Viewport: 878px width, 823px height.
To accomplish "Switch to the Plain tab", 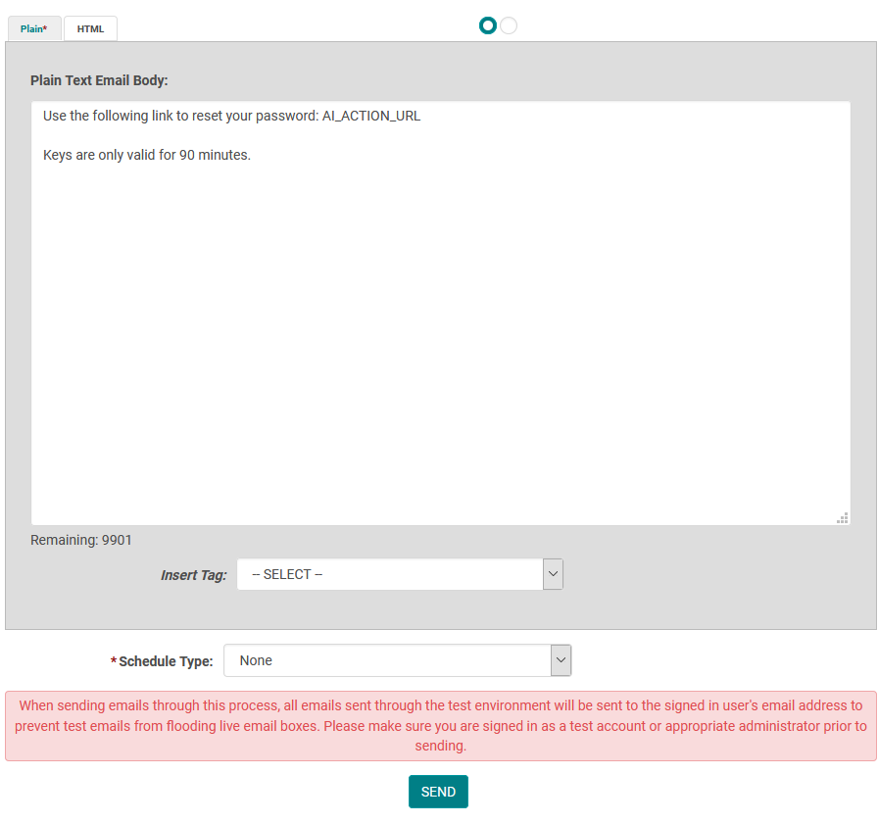I will coord(34,28).
